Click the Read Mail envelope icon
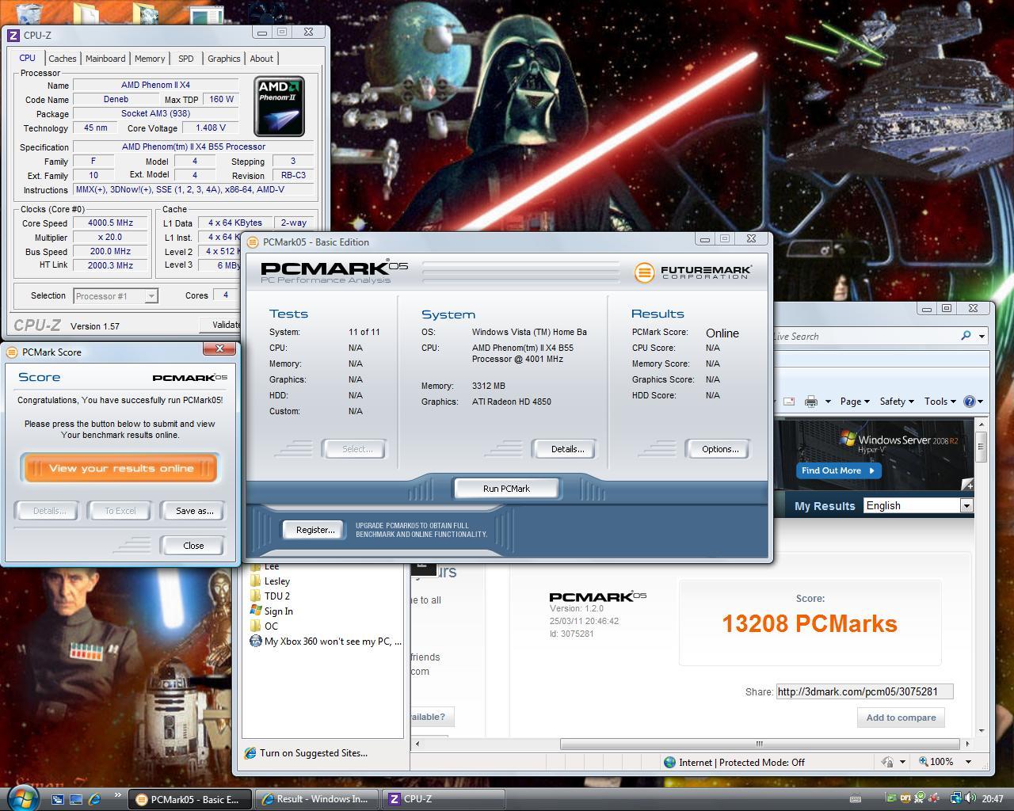Viewport: 1014px width, 811px height. 789,402
